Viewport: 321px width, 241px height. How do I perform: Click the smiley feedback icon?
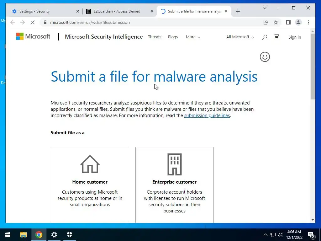coord(265,57)
